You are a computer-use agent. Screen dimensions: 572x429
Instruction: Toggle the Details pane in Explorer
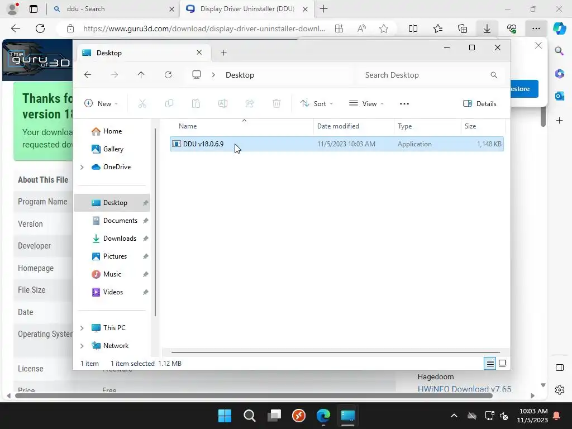pos(479,103)
